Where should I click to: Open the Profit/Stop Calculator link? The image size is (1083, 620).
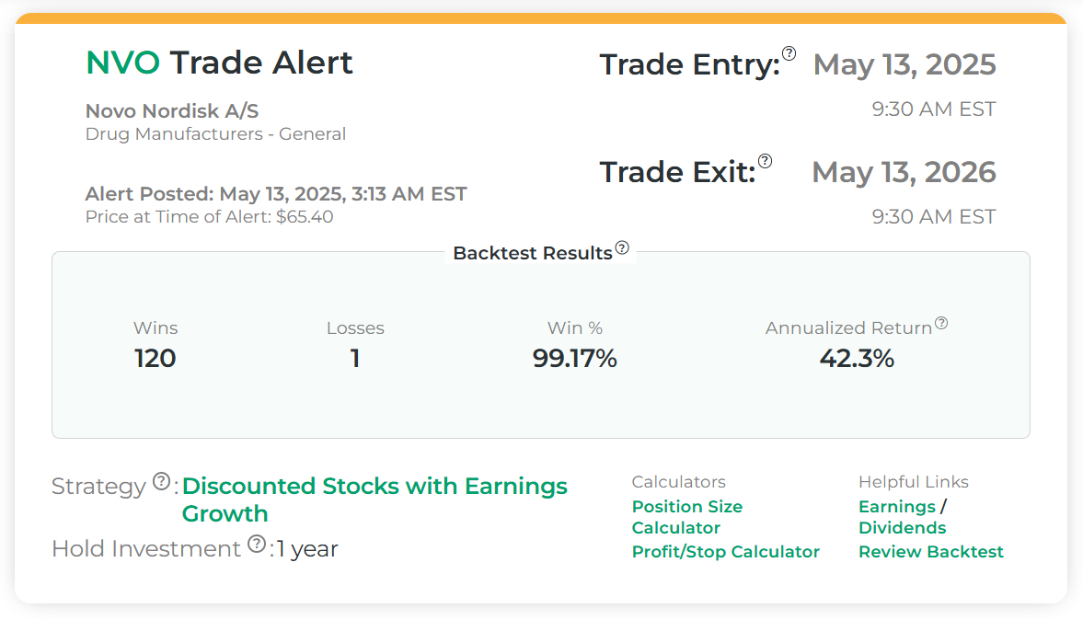click(x=725, y=552)
